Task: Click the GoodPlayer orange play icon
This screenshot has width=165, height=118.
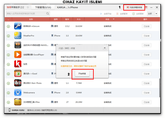Action: coord(18,54)
